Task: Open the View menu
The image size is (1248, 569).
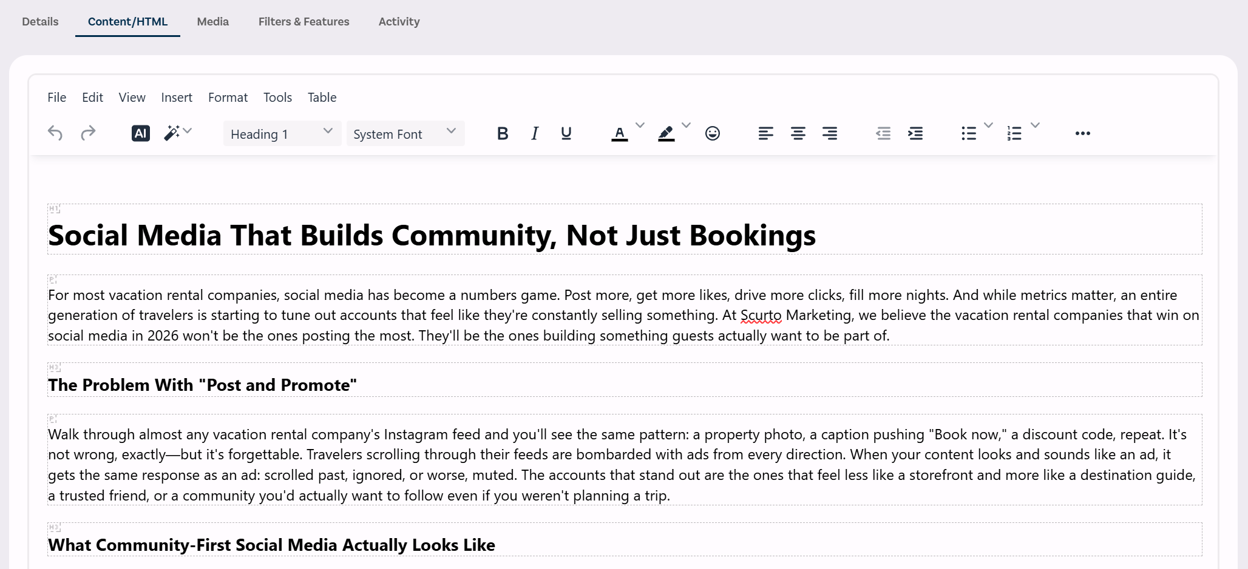Action: click(x=132, y=98)
